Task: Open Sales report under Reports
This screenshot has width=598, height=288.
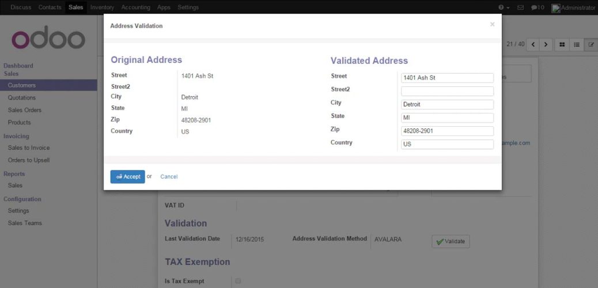Action: 15,185
